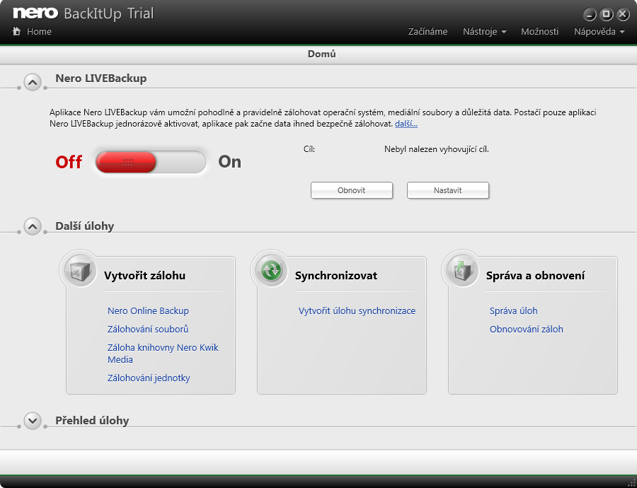Open the Nápověda dropdown menu
637x488 pixels.
[599, 32]
